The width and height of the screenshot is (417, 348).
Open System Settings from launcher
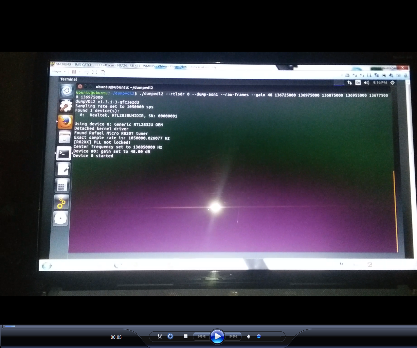66,106
